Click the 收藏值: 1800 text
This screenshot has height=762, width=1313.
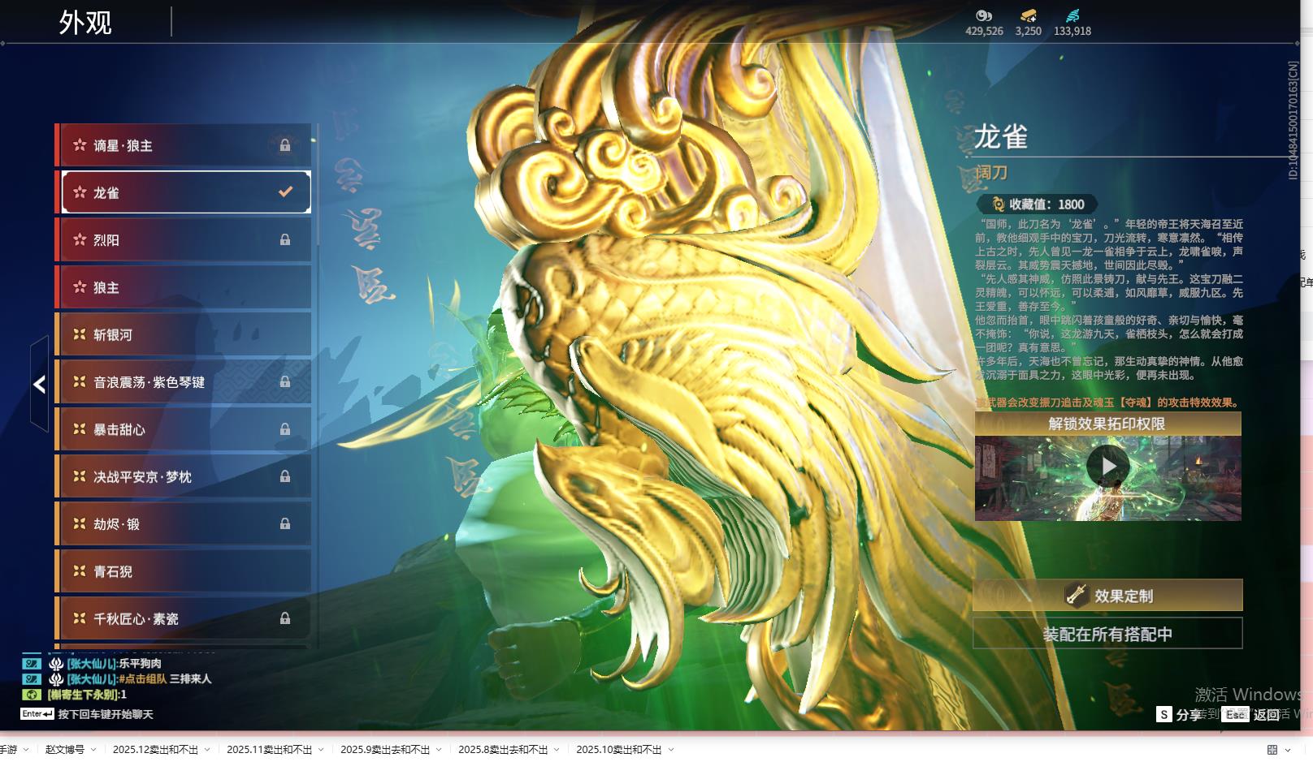(x=1046, y=204)
